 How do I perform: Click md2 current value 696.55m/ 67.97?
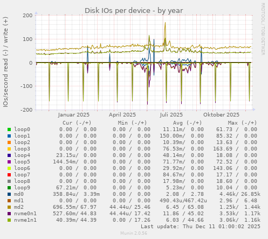(x=74, y=207)
